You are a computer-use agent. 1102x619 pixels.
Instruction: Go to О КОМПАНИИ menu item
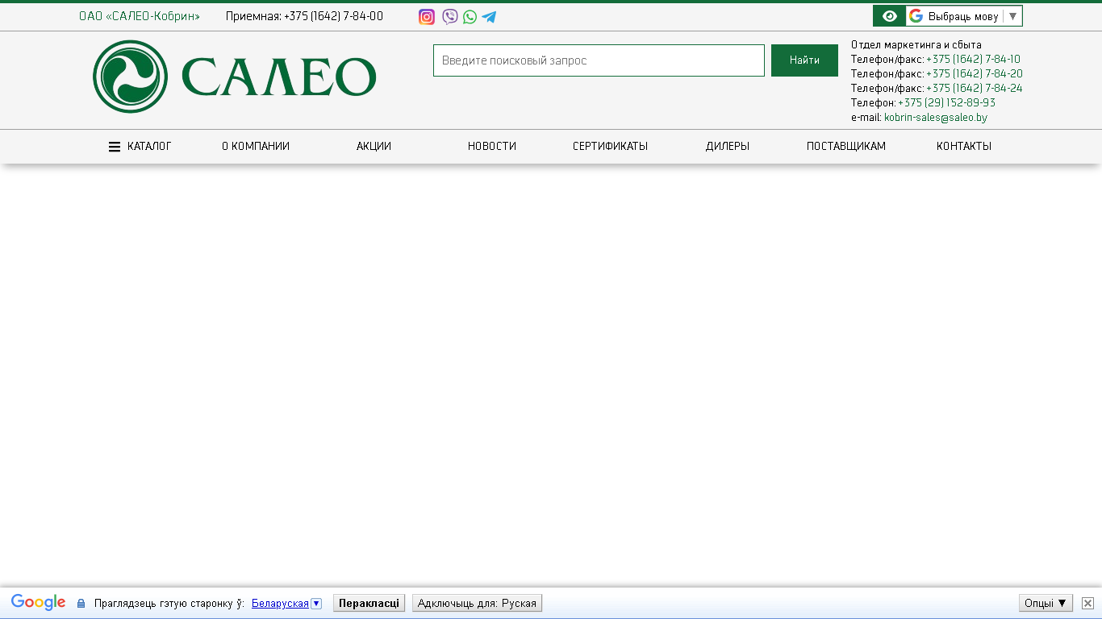[x=256, y=147]
